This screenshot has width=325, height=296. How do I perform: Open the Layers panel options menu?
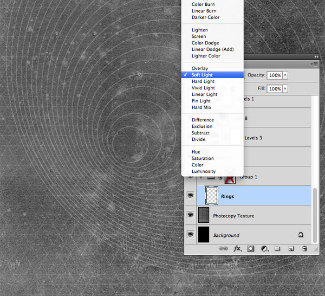click(314, 64)
